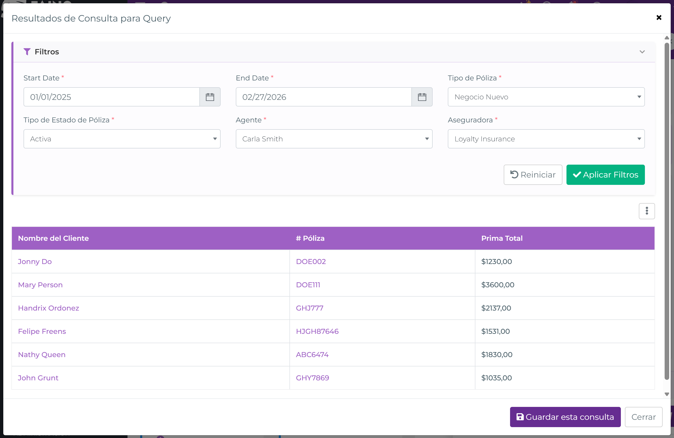The image size is (674, 438).
Task: Open the End Date calendar picker
Action: tap(422, 97)
